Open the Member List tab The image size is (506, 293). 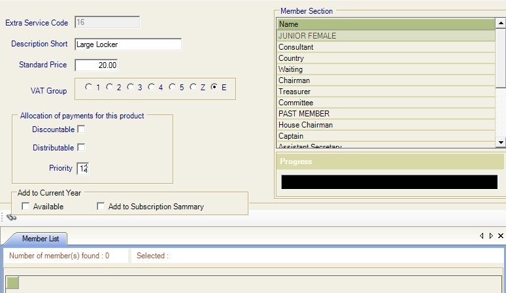[x=41, y=239]
